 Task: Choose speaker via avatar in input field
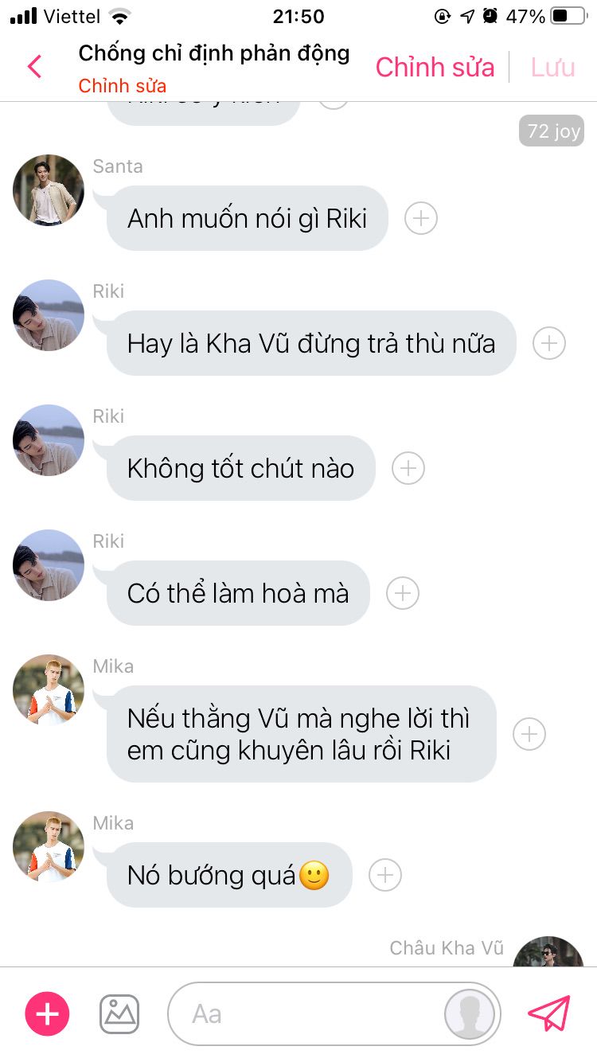[470, 1014]
